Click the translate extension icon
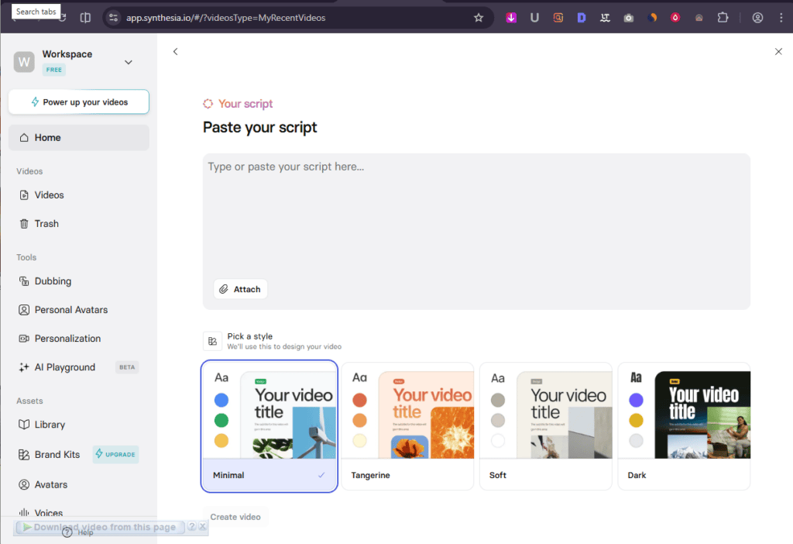Image resolution: width=793 pixels, height=544 pixels. pyautogui.click(x=605, y=18)
